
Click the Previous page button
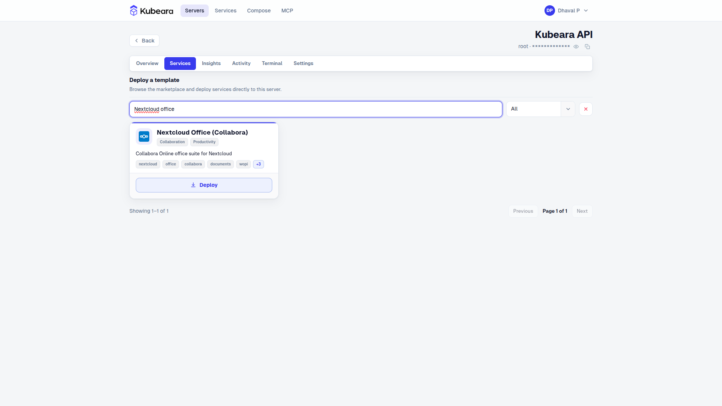click(523, 211)
